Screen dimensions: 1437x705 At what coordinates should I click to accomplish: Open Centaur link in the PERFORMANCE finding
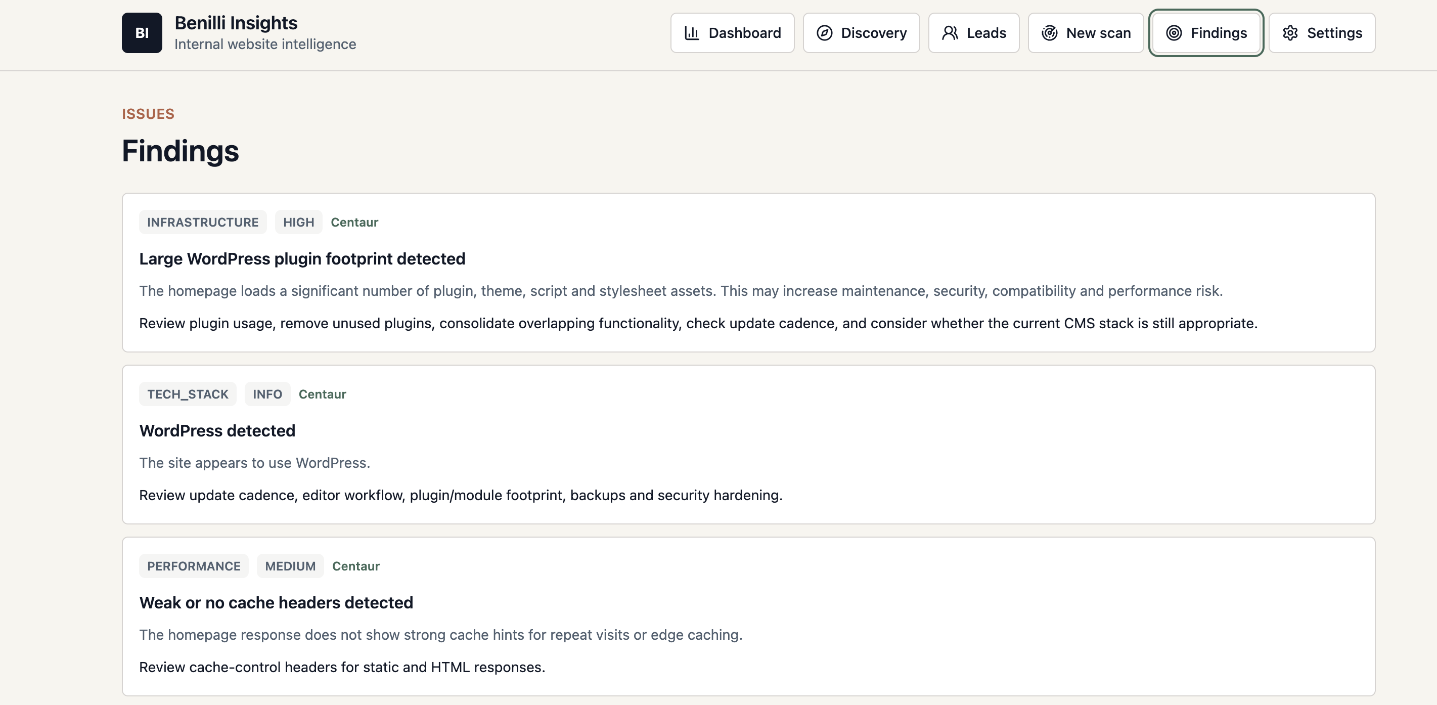356,565
